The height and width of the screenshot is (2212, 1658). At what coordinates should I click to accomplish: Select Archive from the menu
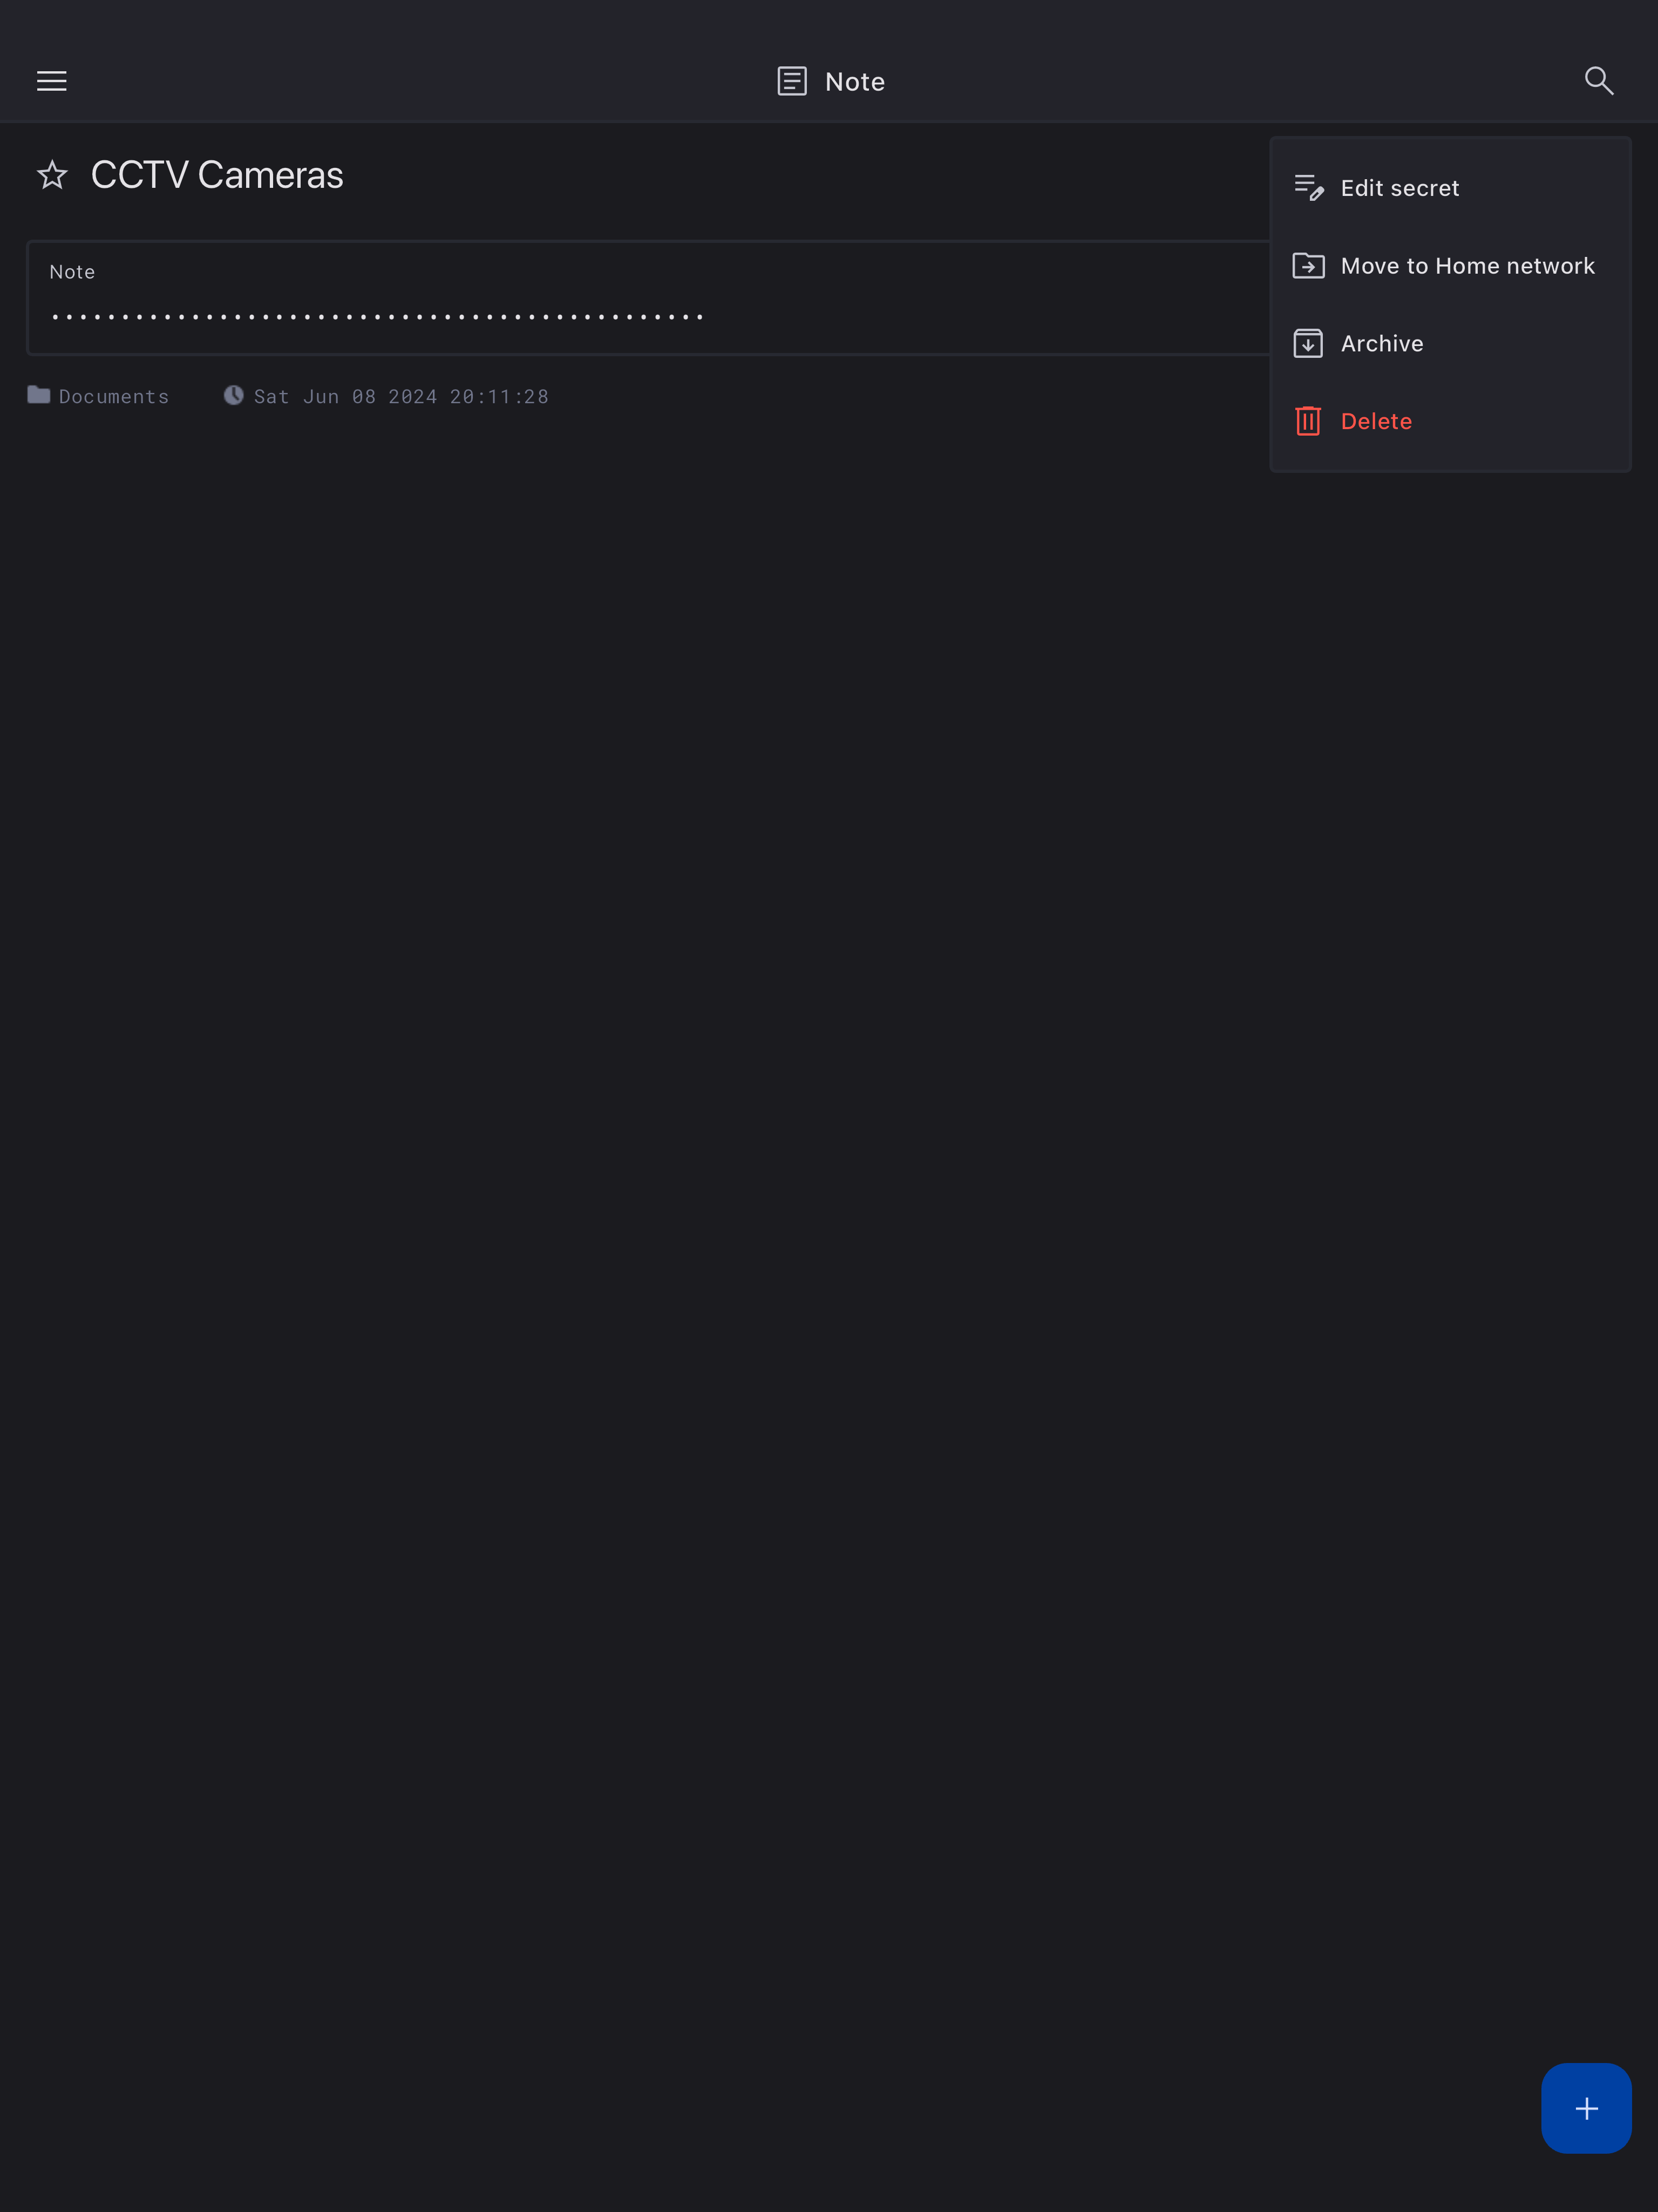pyautogui.click(x=1450, y=344)
